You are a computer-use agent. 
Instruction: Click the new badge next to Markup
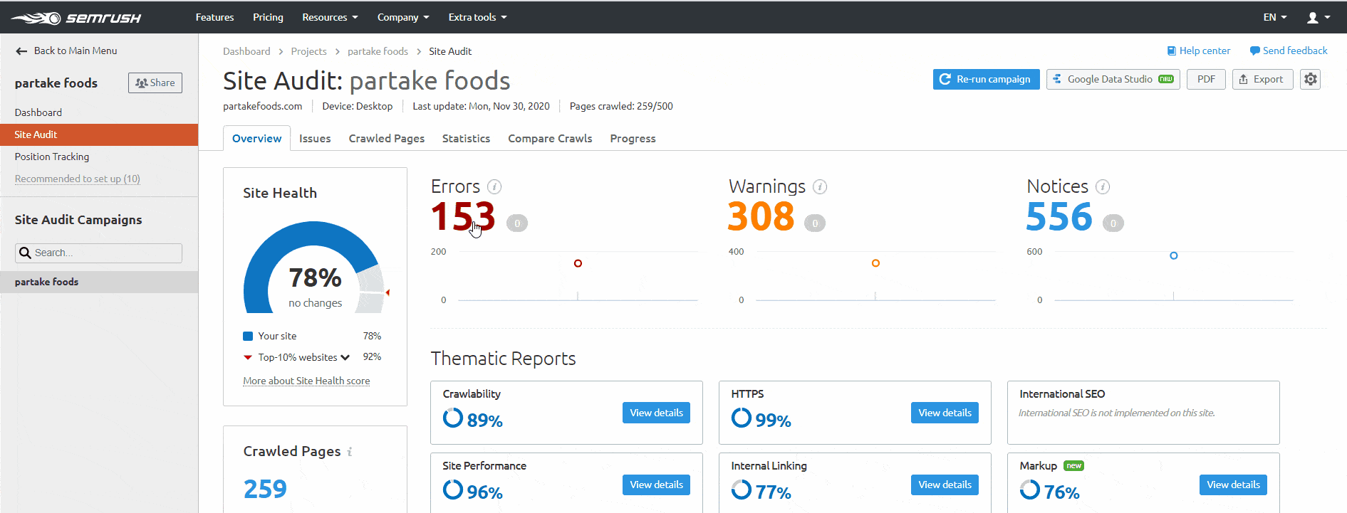click(x=1073, y=466)
